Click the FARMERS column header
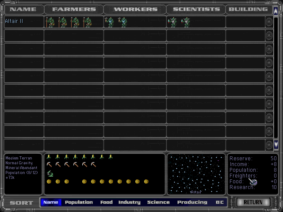This screenshot has width=283, height=212. pyautogui.click(x=74, y=9)
